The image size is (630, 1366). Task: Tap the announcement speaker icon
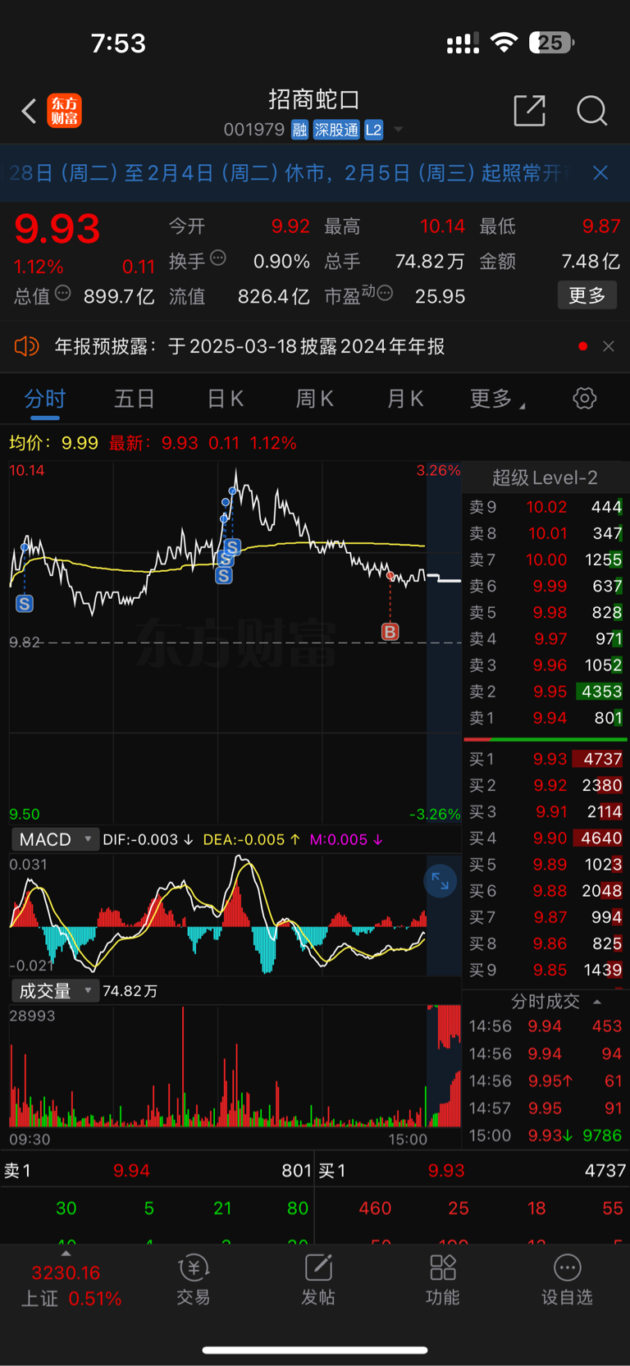click(26, 346)
